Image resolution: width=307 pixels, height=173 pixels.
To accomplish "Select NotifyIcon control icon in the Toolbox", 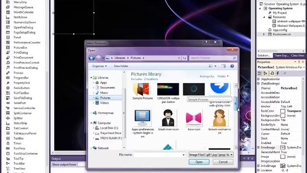I will click(8, 17).
